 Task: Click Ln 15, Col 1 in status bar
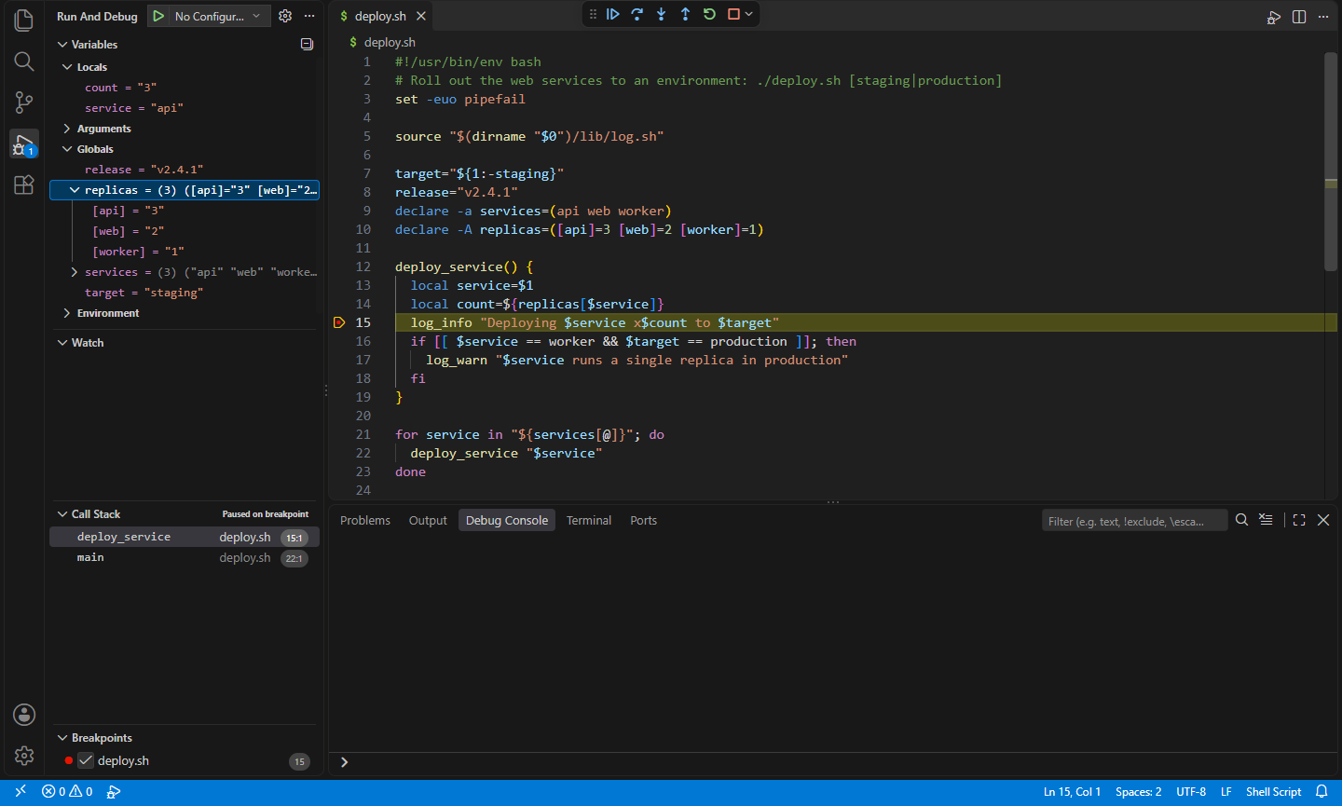click(x=1072, y=792)
